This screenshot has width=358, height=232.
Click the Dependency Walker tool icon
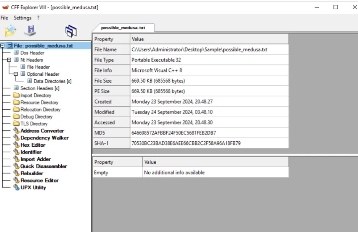point(16,138)
